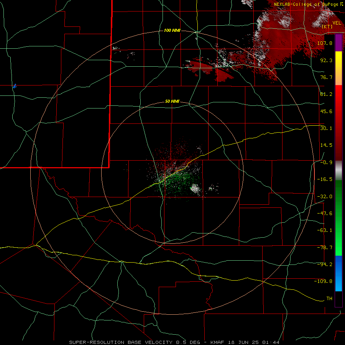Select the -78.7 legend value
Screen dimensions: 345x345
325,248
